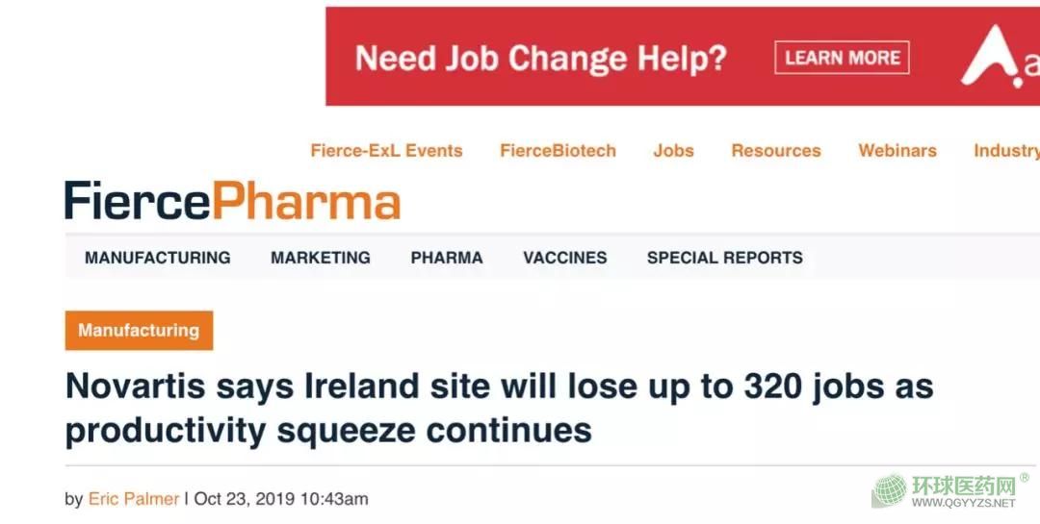Select the VACCINES section
The width and height of the screenshot is (1040, 524).
coord(565,258)
